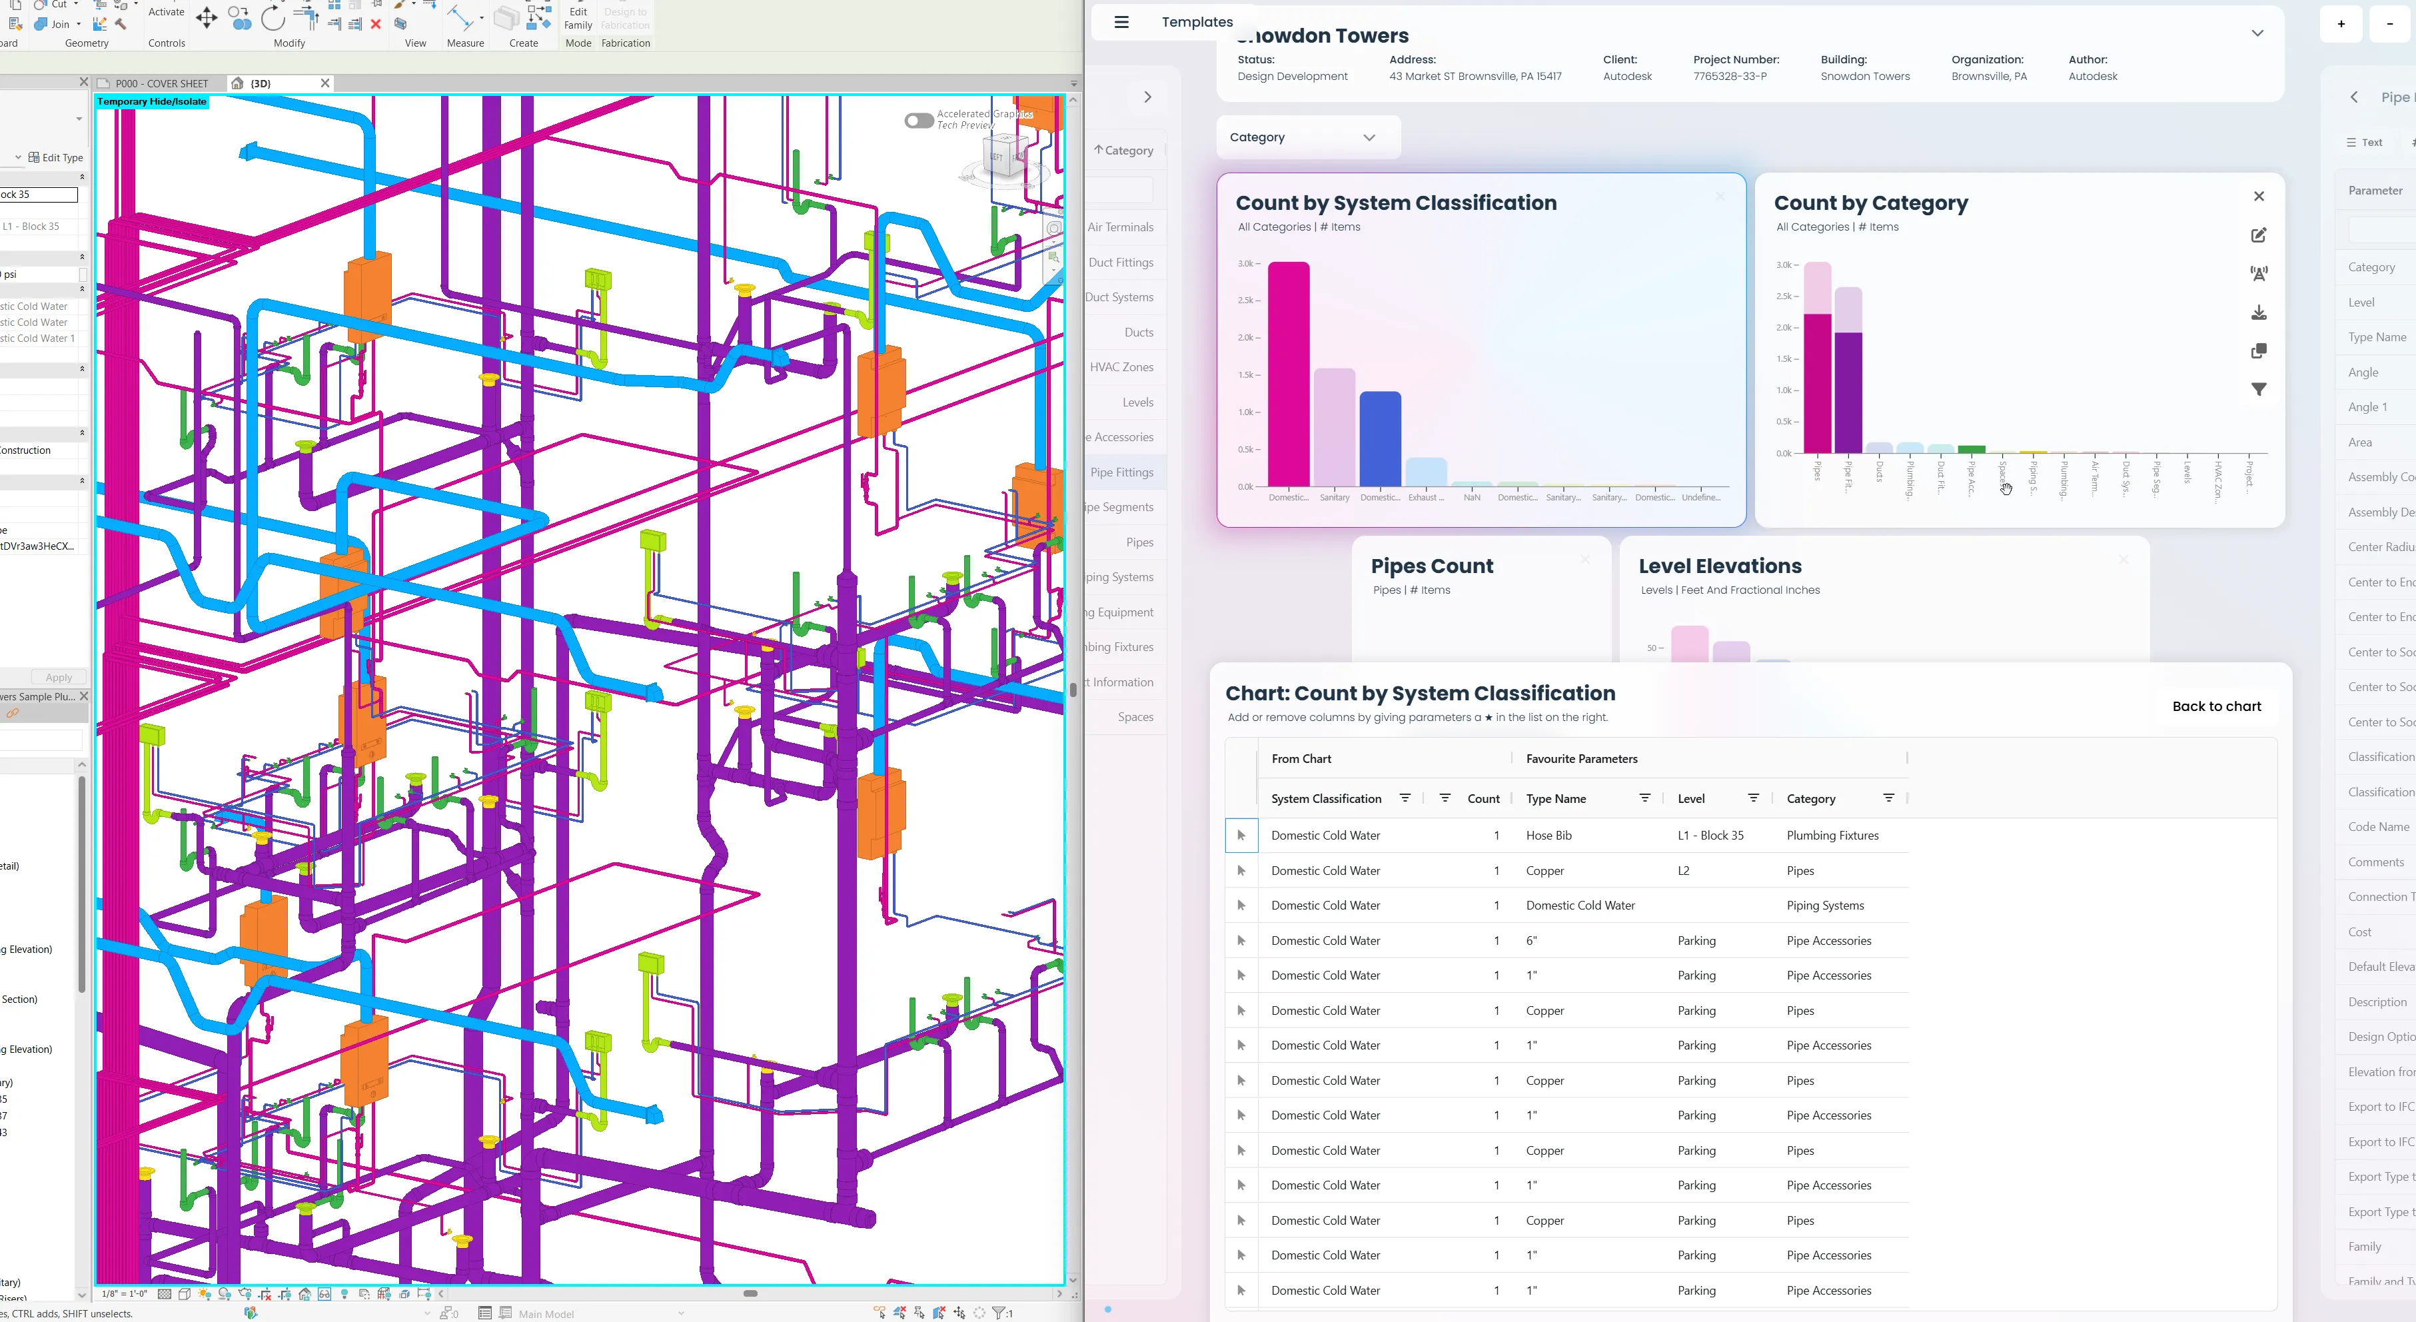Select the Copper L2 row arrow

pyautogui.click(x=1241, y=871)
